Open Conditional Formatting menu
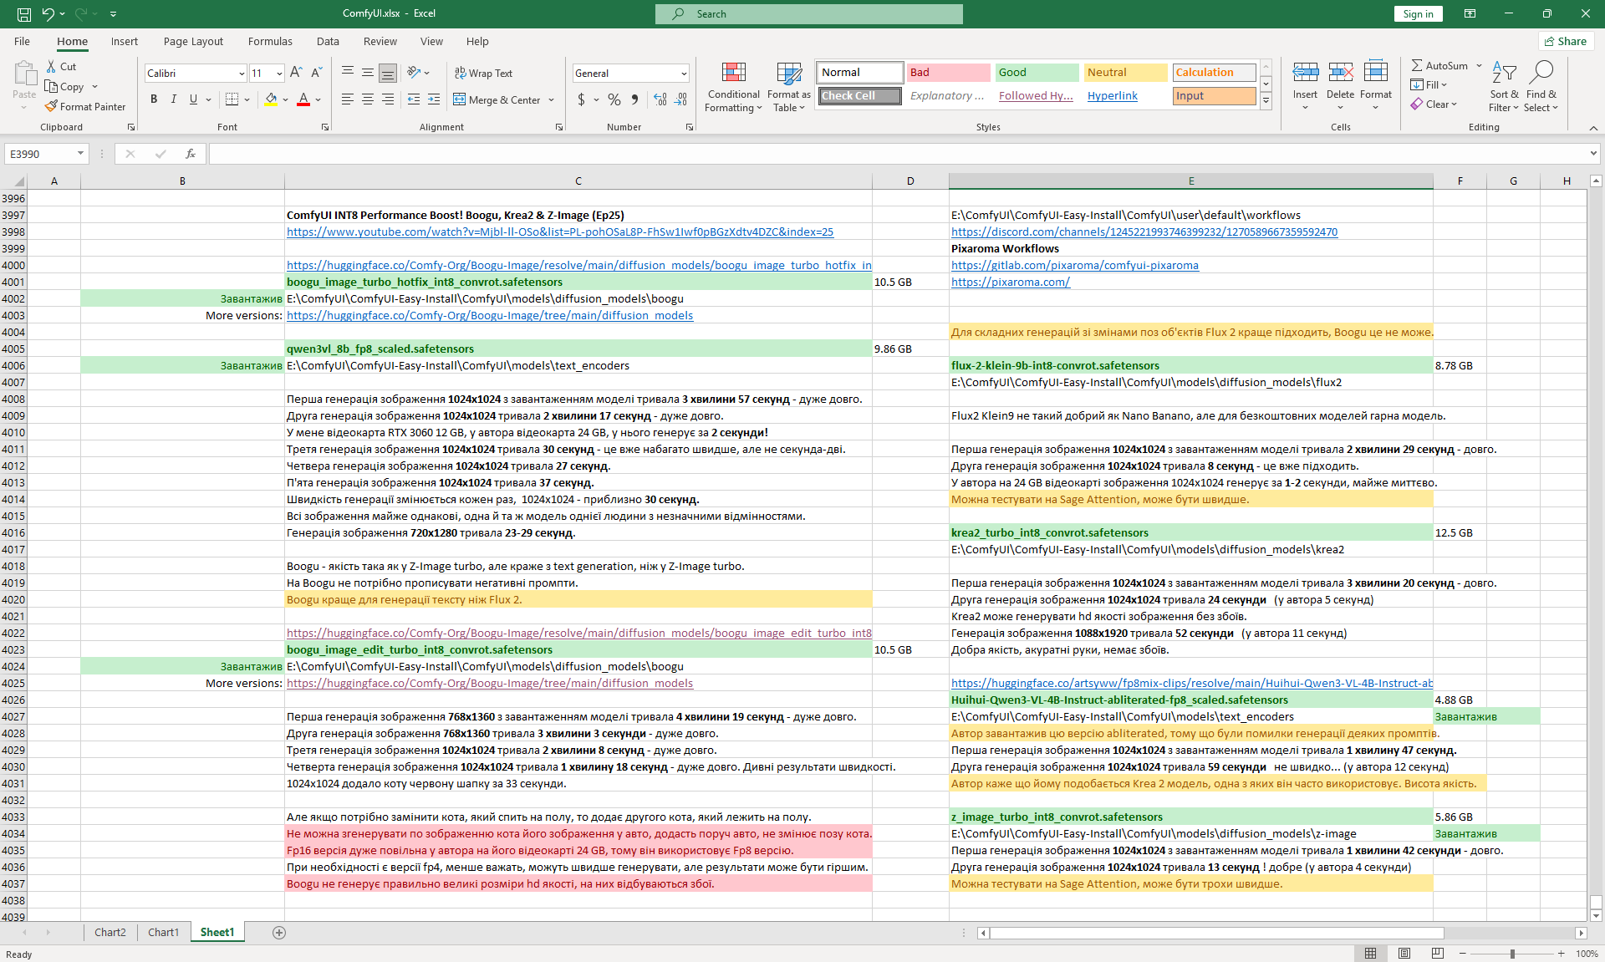The height and width of the screenshot is (962, 1605). (733, 87)
